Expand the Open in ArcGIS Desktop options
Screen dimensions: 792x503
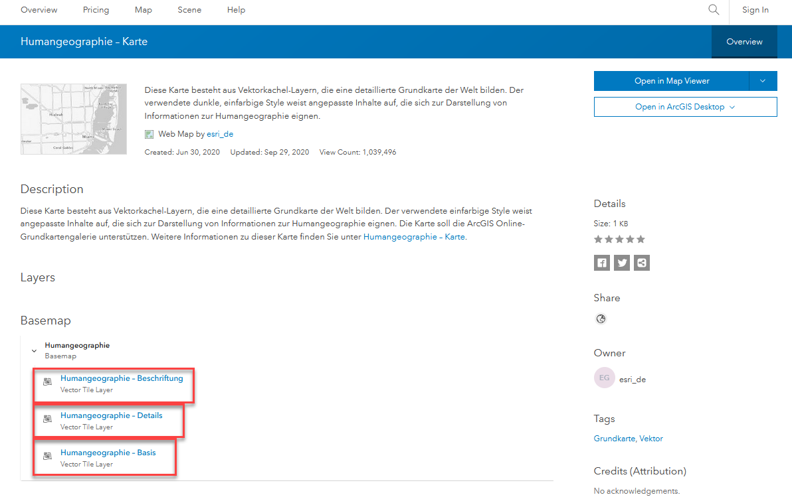pyautogui.click(x=732, y=107)
